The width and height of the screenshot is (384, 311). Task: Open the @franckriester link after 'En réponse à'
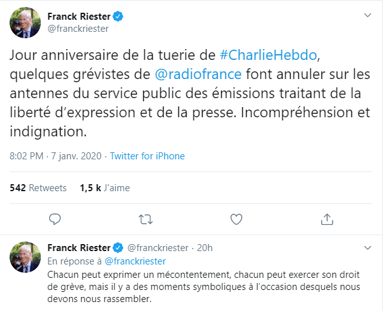point(135,261)
